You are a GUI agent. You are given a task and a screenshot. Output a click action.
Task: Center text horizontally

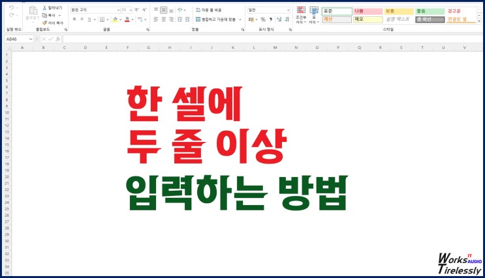(164, 20)
